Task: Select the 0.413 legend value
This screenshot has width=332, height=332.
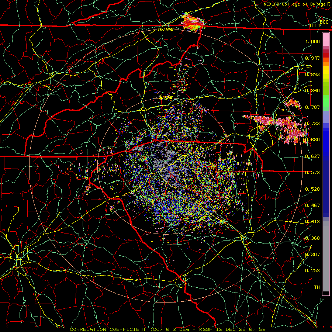Action: 312,222
